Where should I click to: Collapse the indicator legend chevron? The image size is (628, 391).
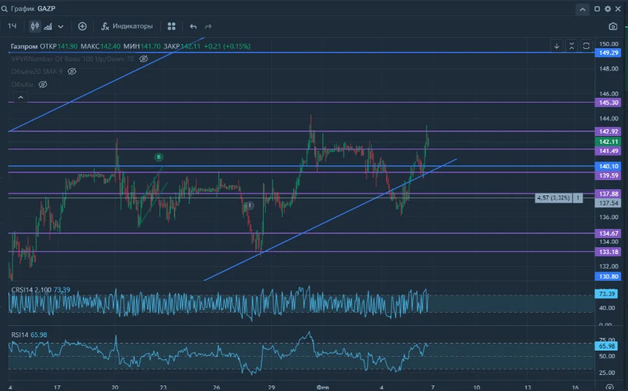21,97
